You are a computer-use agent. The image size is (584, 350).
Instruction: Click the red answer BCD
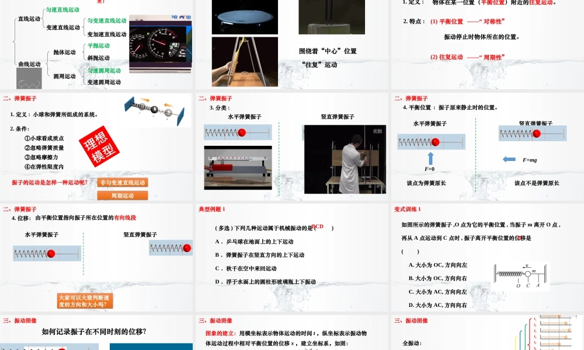(317, 226)
